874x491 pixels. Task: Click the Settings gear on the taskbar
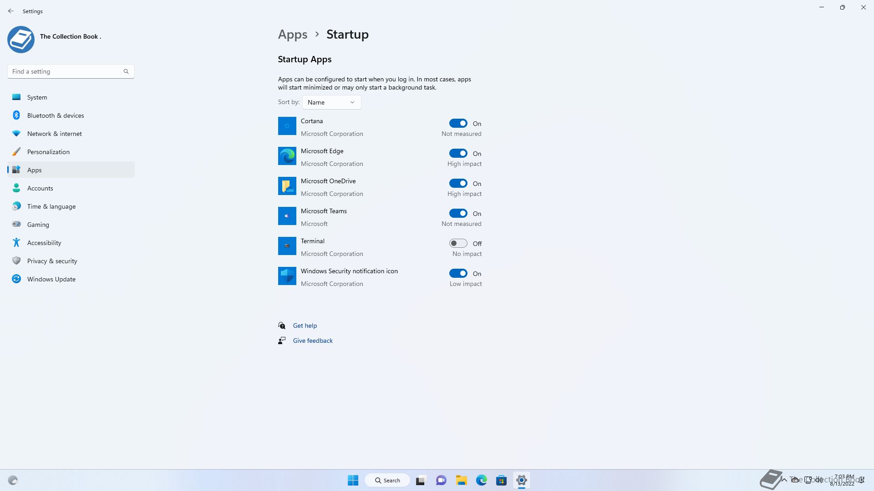[522, 480]
